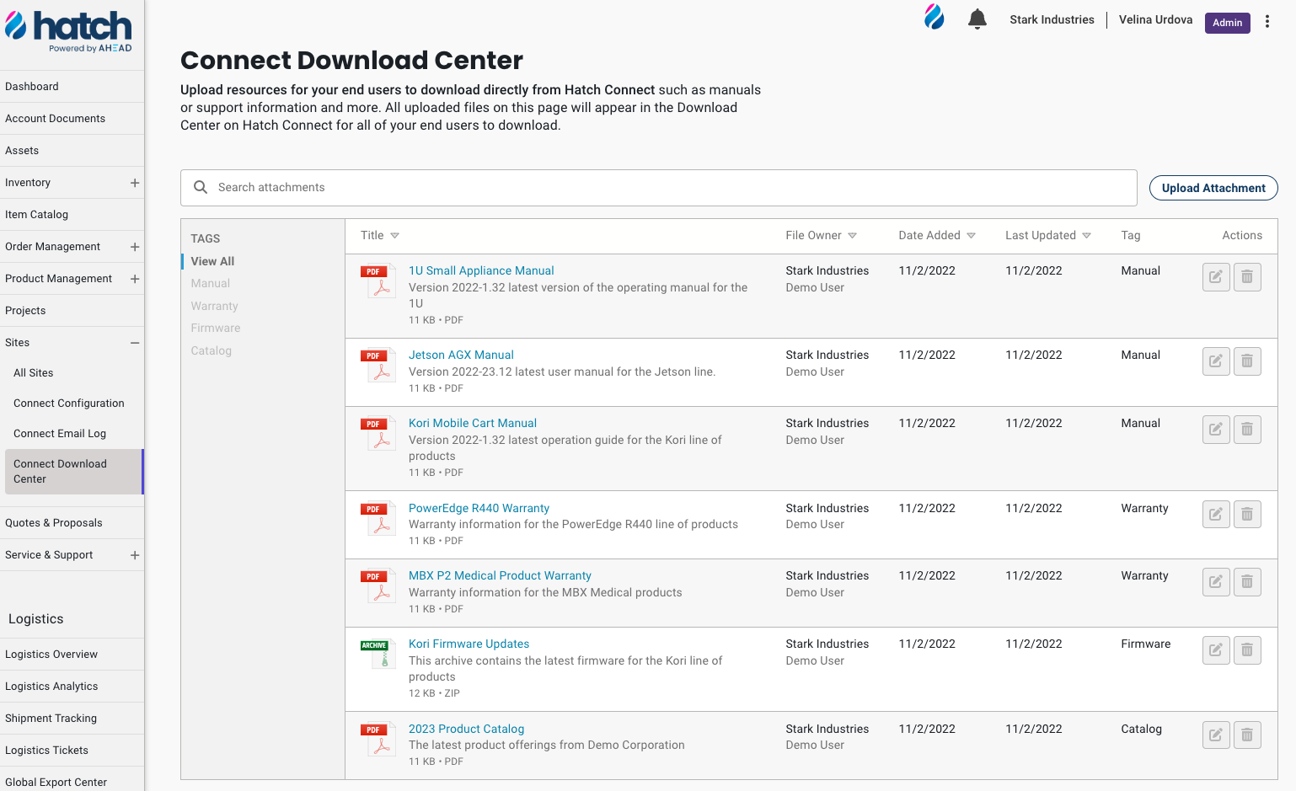Edit the PowerEdge R440 Warranty entry

(1216, 514)
